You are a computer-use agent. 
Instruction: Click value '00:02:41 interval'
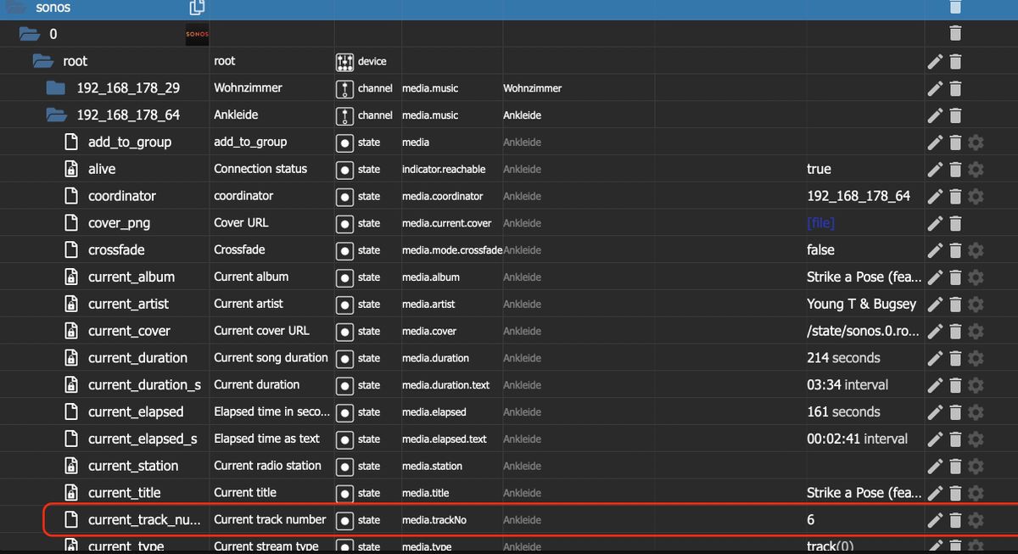[x=857, y=439]
